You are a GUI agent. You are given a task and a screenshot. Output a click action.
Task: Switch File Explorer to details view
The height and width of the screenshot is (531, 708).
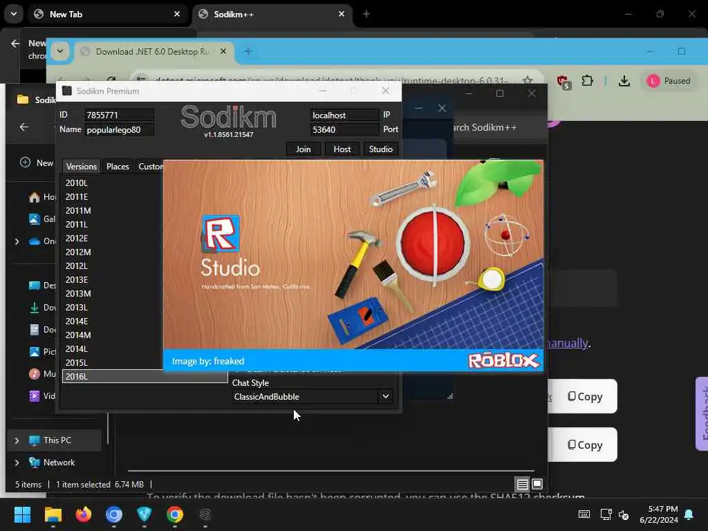pyautogui.click(x=523, y=484)
